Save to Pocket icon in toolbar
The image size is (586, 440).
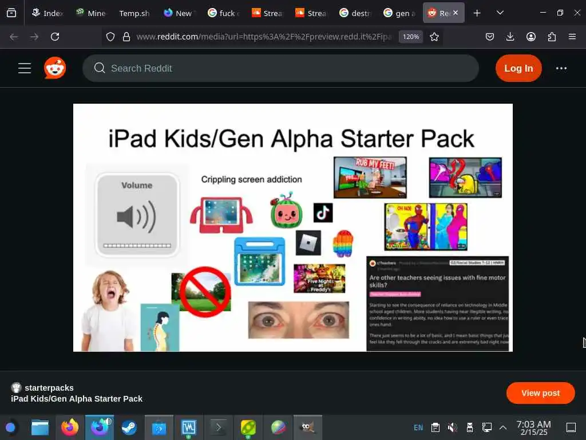click(490, 37)
